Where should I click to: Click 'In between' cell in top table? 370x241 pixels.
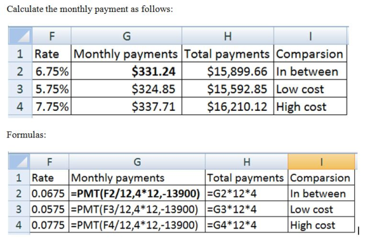pyautogui.click(x=311, y=71)
